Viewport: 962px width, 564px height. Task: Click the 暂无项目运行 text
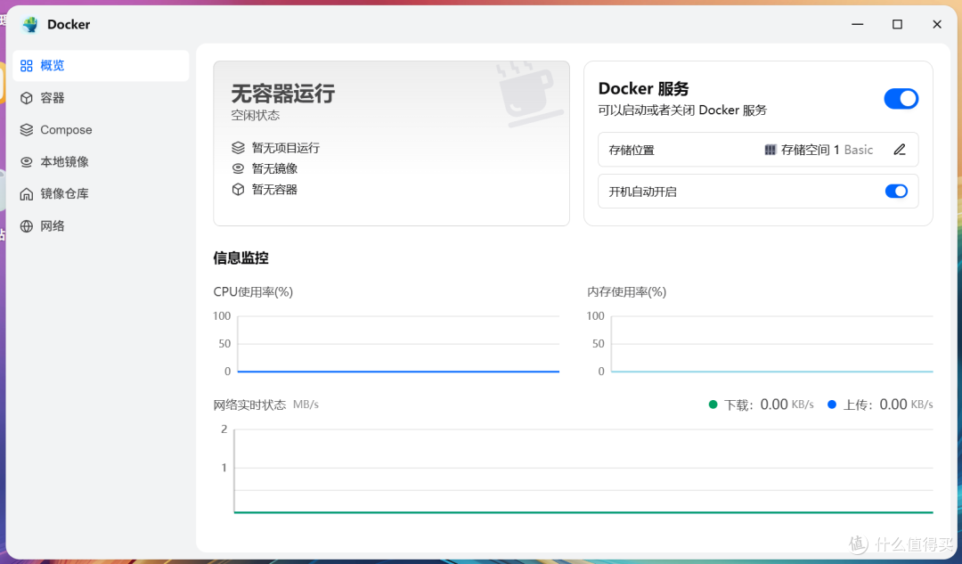tap(286, 148)
